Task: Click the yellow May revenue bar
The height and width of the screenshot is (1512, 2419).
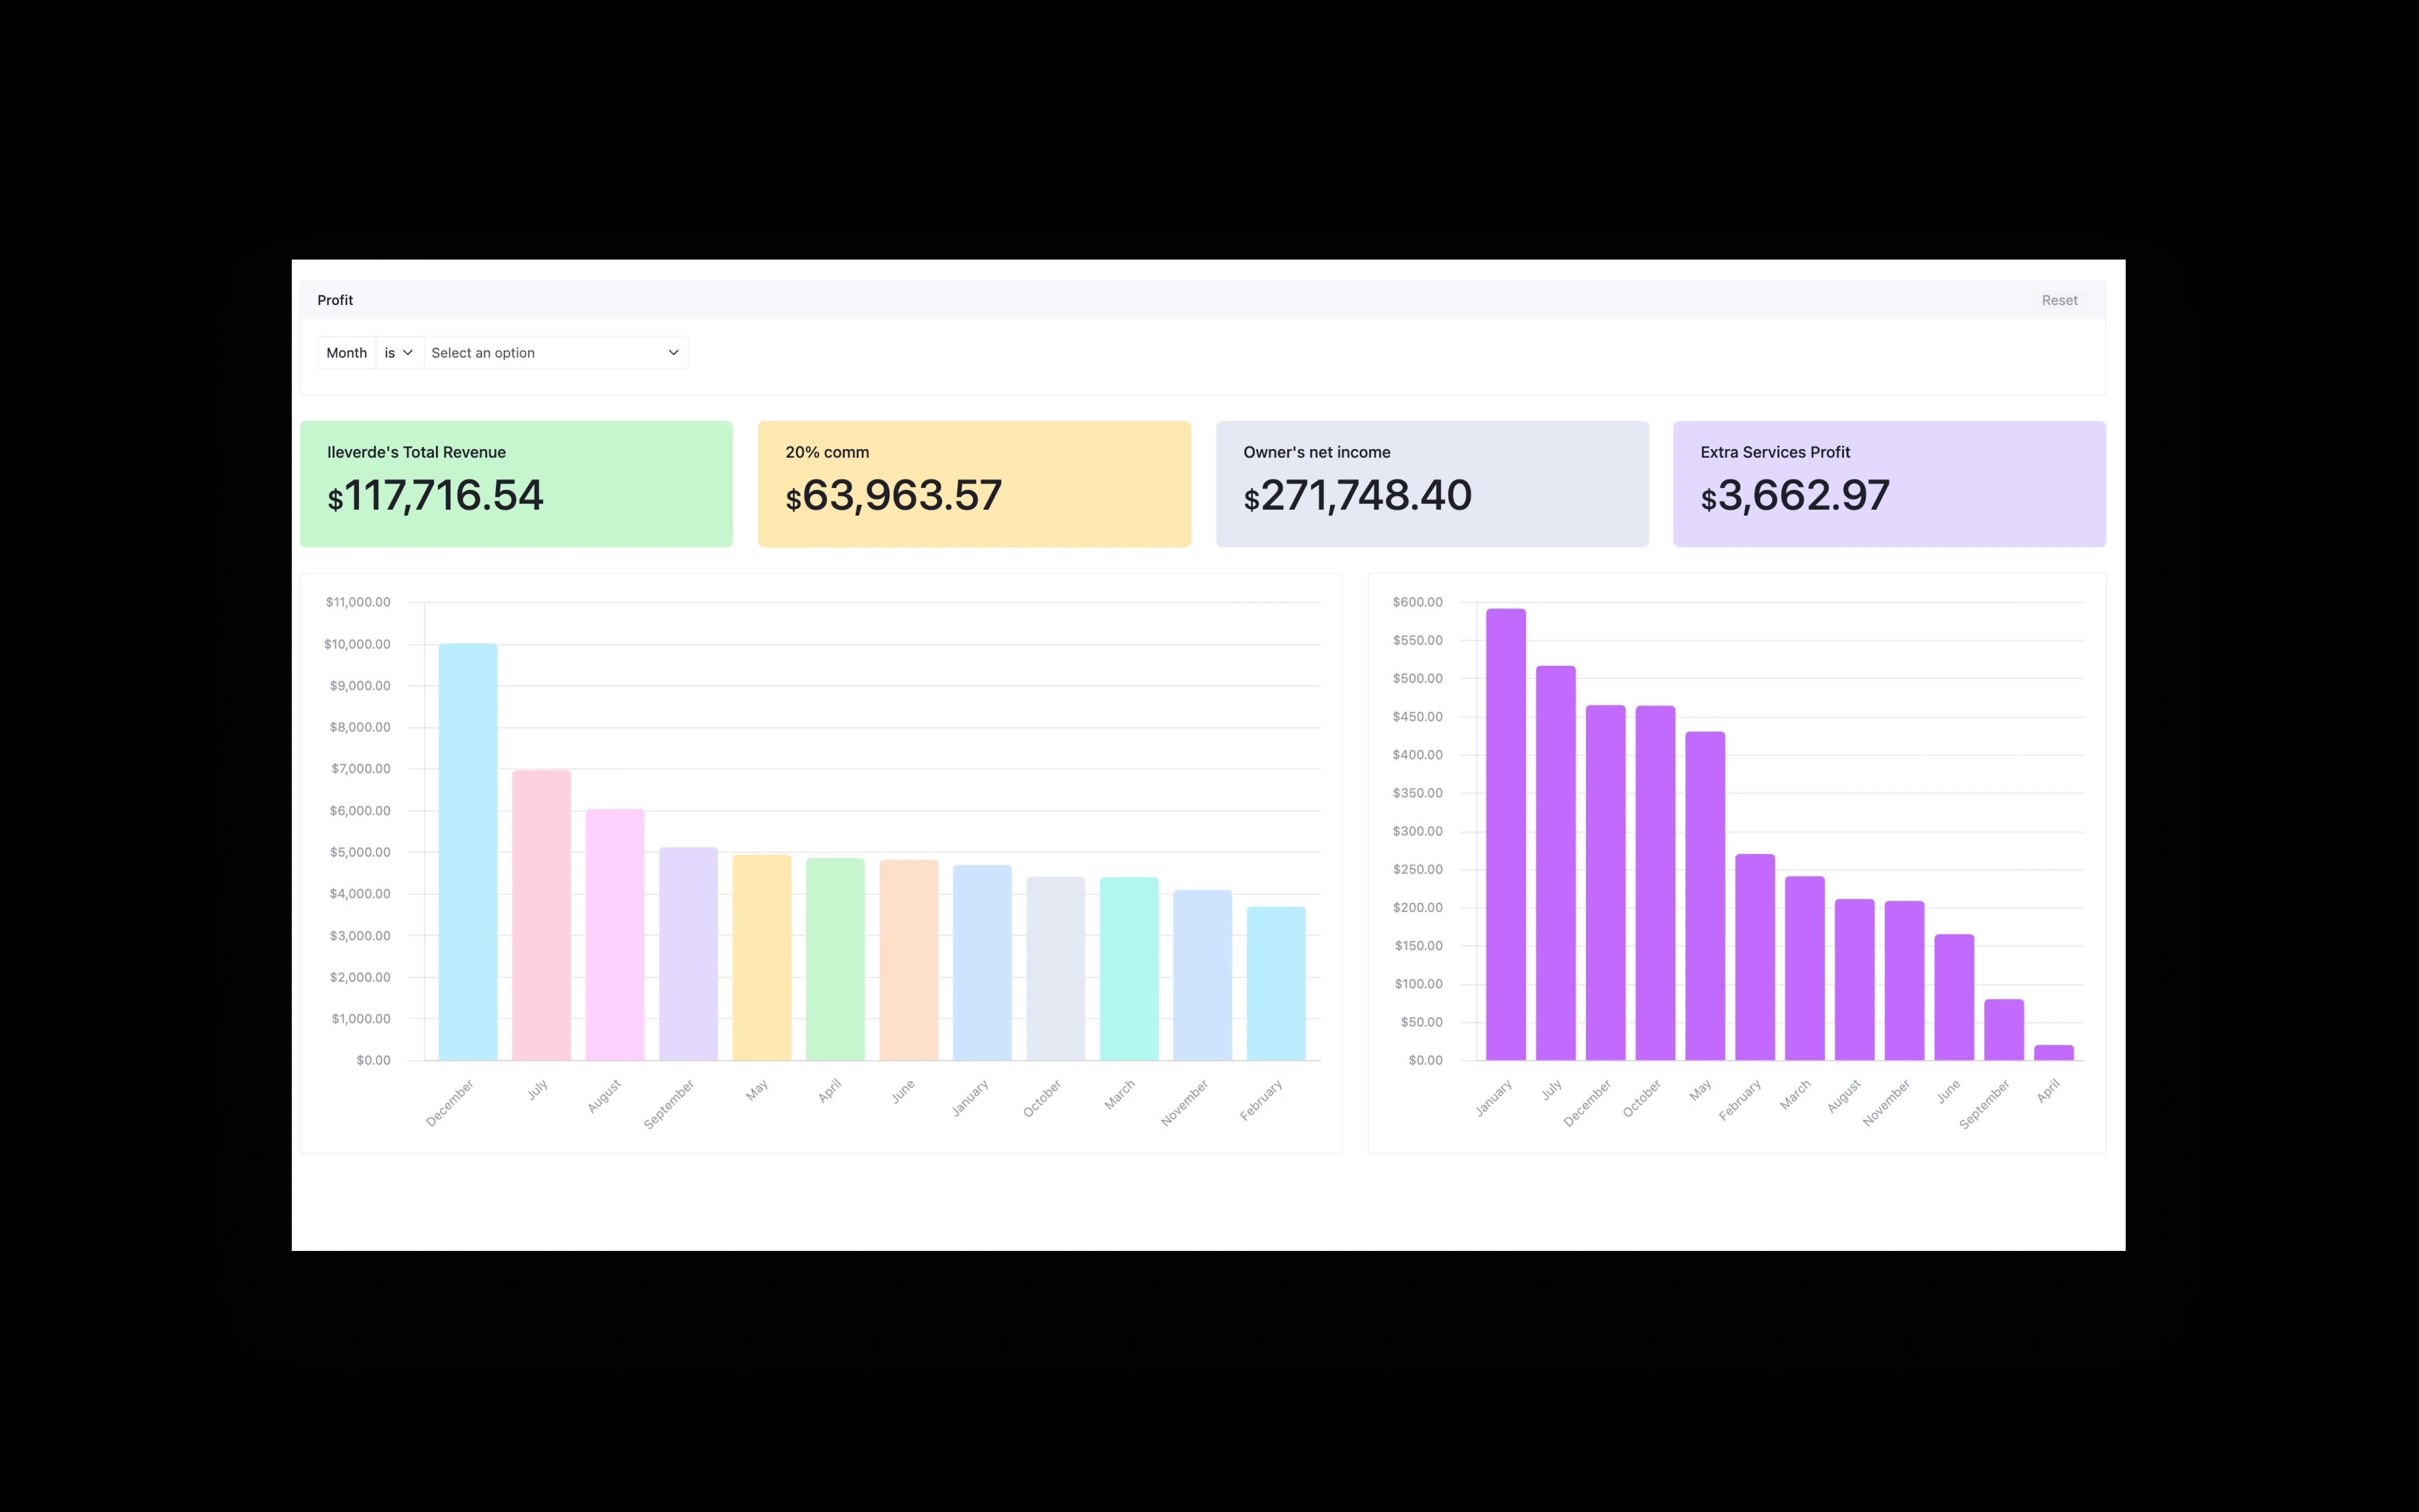Action: tap(761, 957)
